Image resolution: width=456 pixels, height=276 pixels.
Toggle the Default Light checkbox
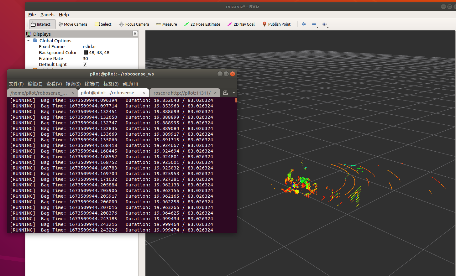[85, 64]
